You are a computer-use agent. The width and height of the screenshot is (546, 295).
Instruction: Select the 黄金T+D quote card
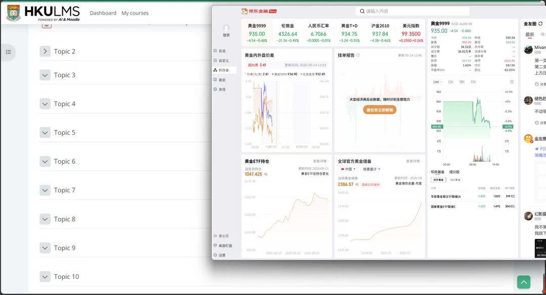click(349, 33)
